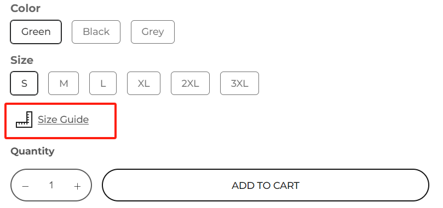Screen dimensions: 443x208
Task: Click the Color section heading
Action: [25, 8]
